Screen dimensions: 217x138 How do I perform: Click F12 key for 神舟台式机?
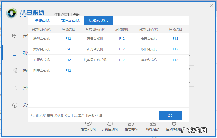[x=122, y=49]
